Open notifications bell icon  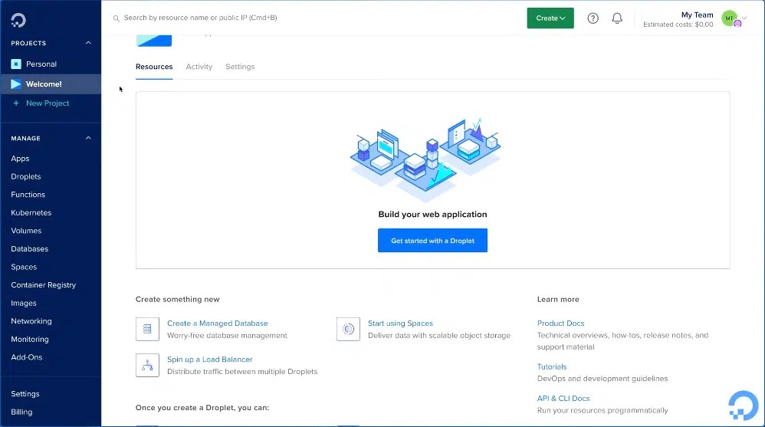tap(617, 18)
